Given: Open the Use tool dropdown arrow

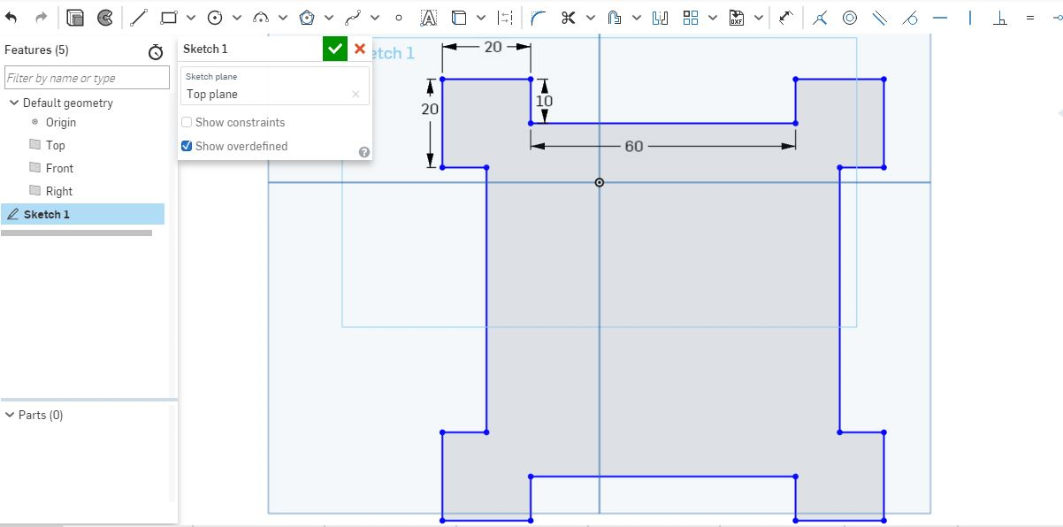Looking at the screenshot, I should 481,18.
